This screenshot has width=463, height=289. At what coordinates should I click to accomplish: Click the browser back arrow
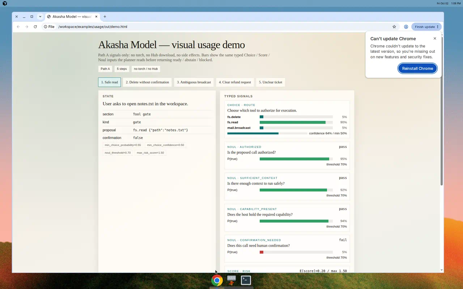pyautogui.click(x=18, y=27)
